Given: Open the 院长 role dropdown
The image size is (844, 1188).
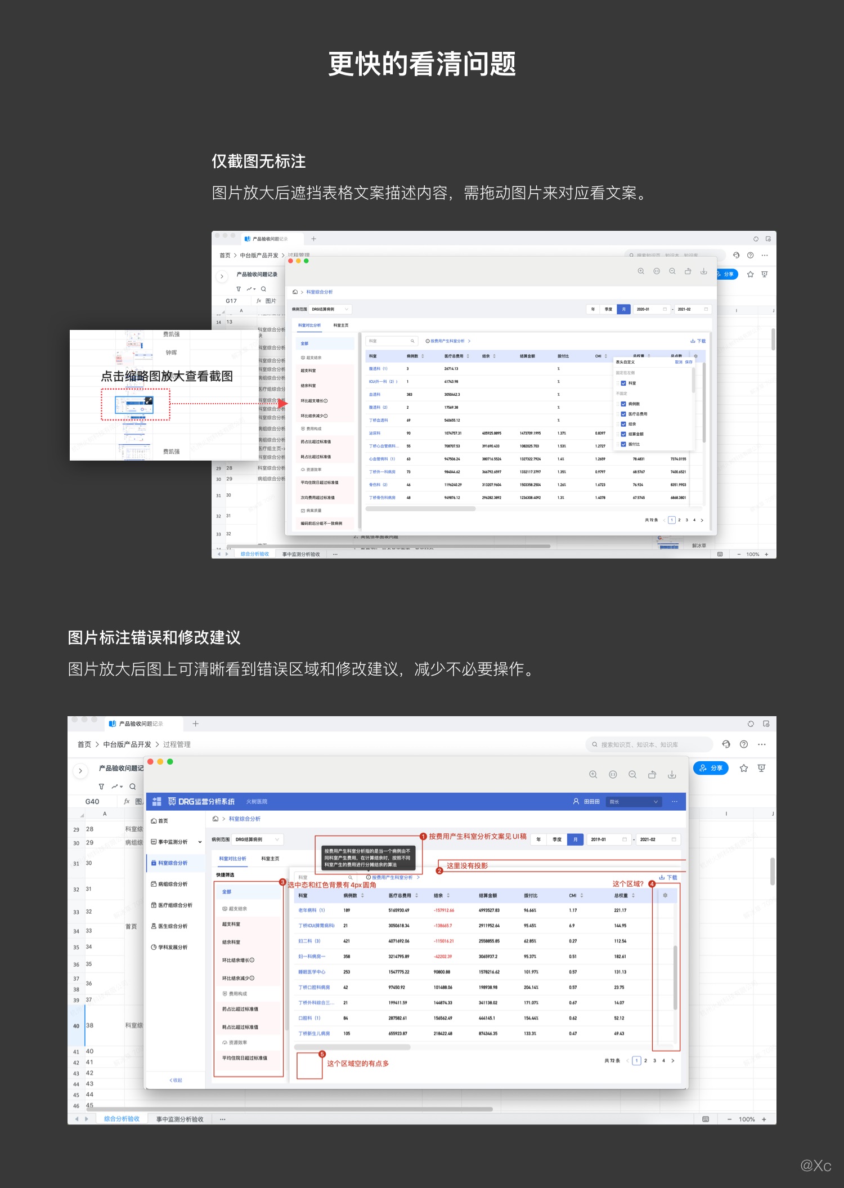Looking at the screenshot, I should click(634, 801).
